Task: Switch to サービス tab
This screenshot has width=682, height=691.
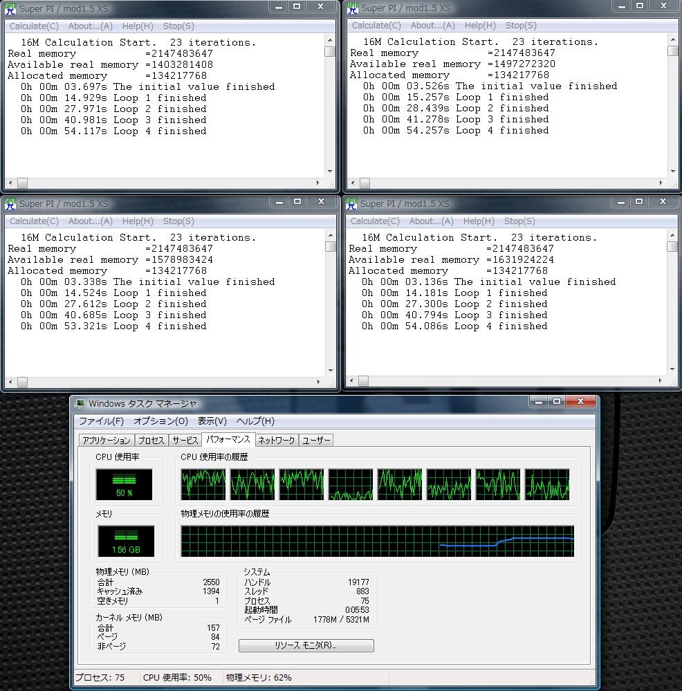Action: click(x=185, y=440)
